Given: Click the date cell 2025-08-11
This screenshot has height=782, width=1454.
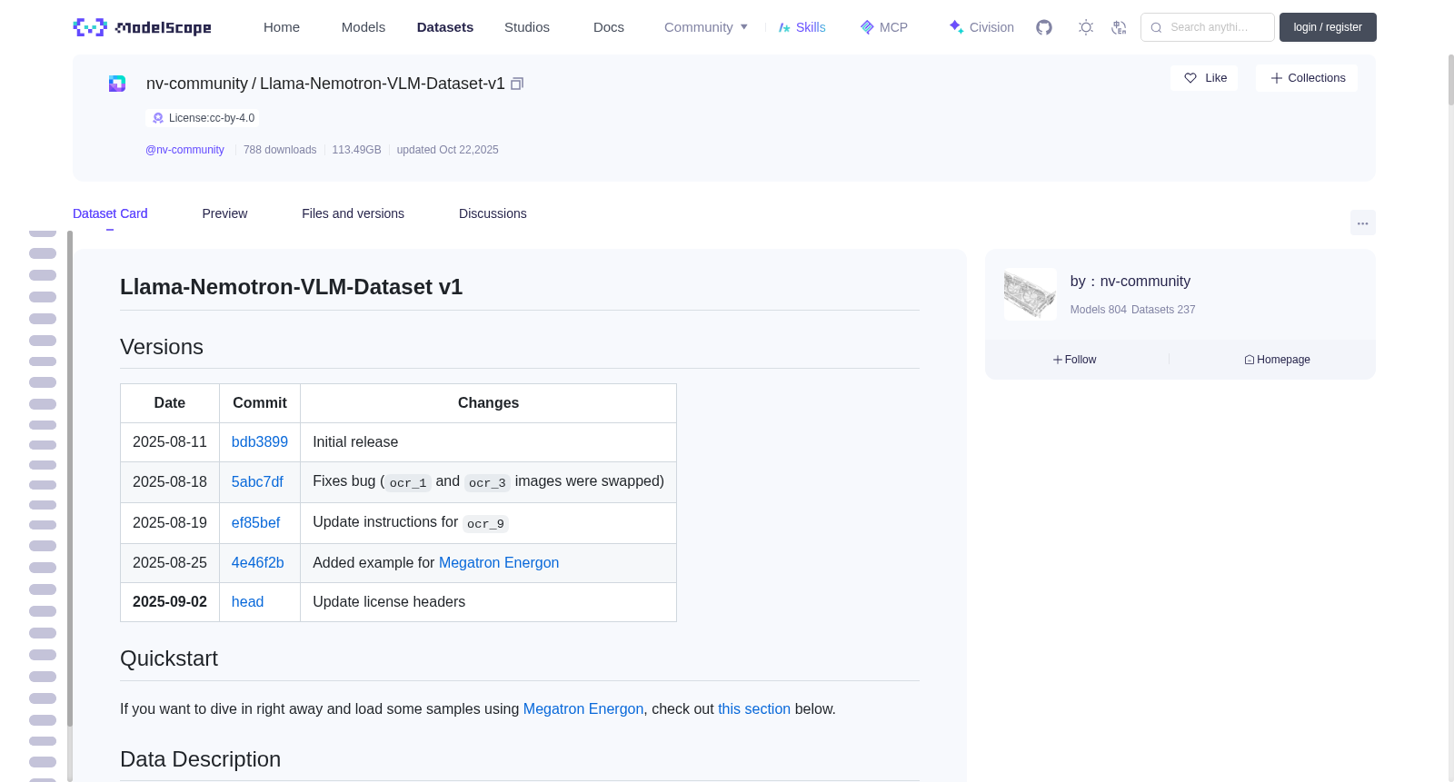Looking at the screenshot, I should 170,442.
